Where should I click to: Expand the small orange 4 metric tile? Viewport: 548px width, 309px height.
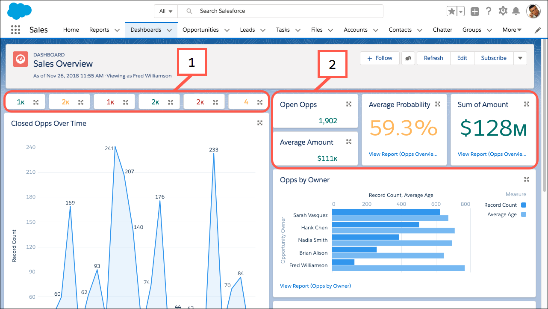pyautogui.click(x=260, y=102)
